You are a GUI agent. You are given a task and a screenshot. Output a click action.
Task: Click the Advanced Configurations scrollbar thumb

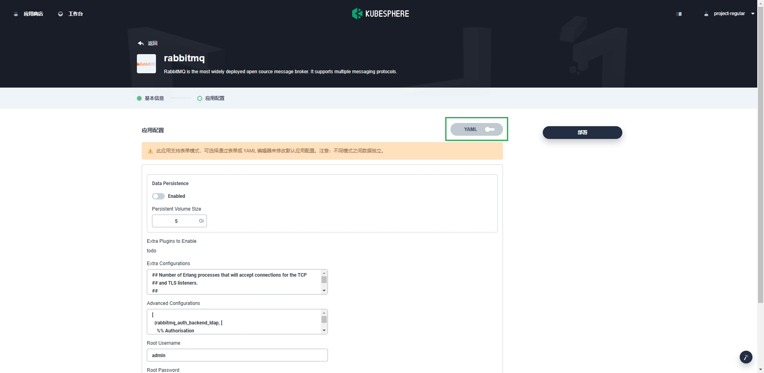[x=324, y=319]
